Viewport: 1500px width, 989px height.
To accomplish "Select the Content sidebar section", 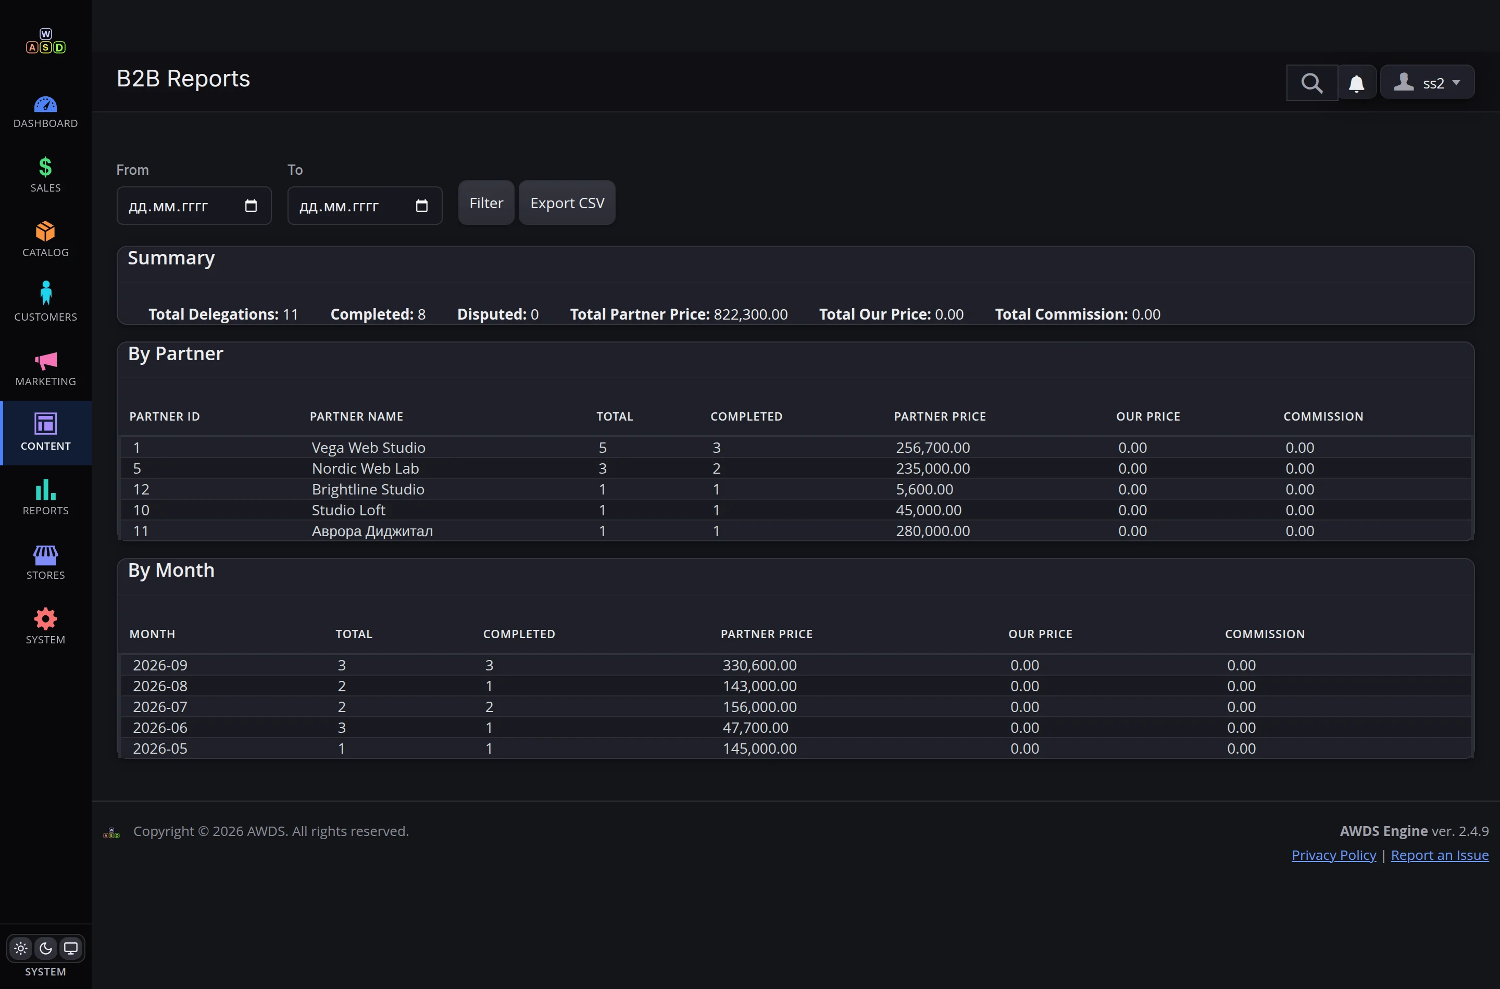I will tap(45, 433).
